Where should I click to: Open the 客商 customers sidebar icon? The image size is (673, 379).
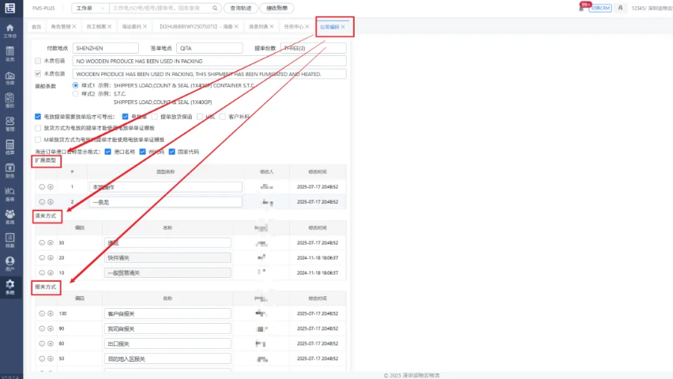[9, 216]
